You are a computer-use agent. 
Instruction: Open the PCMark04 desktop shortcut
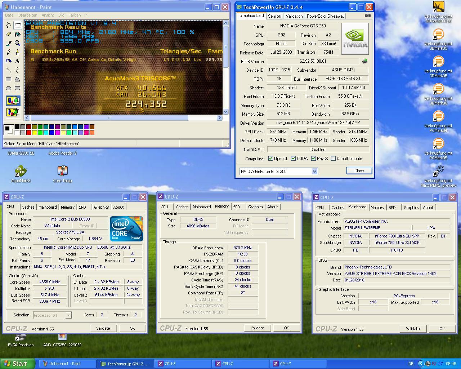pos(438,122)
